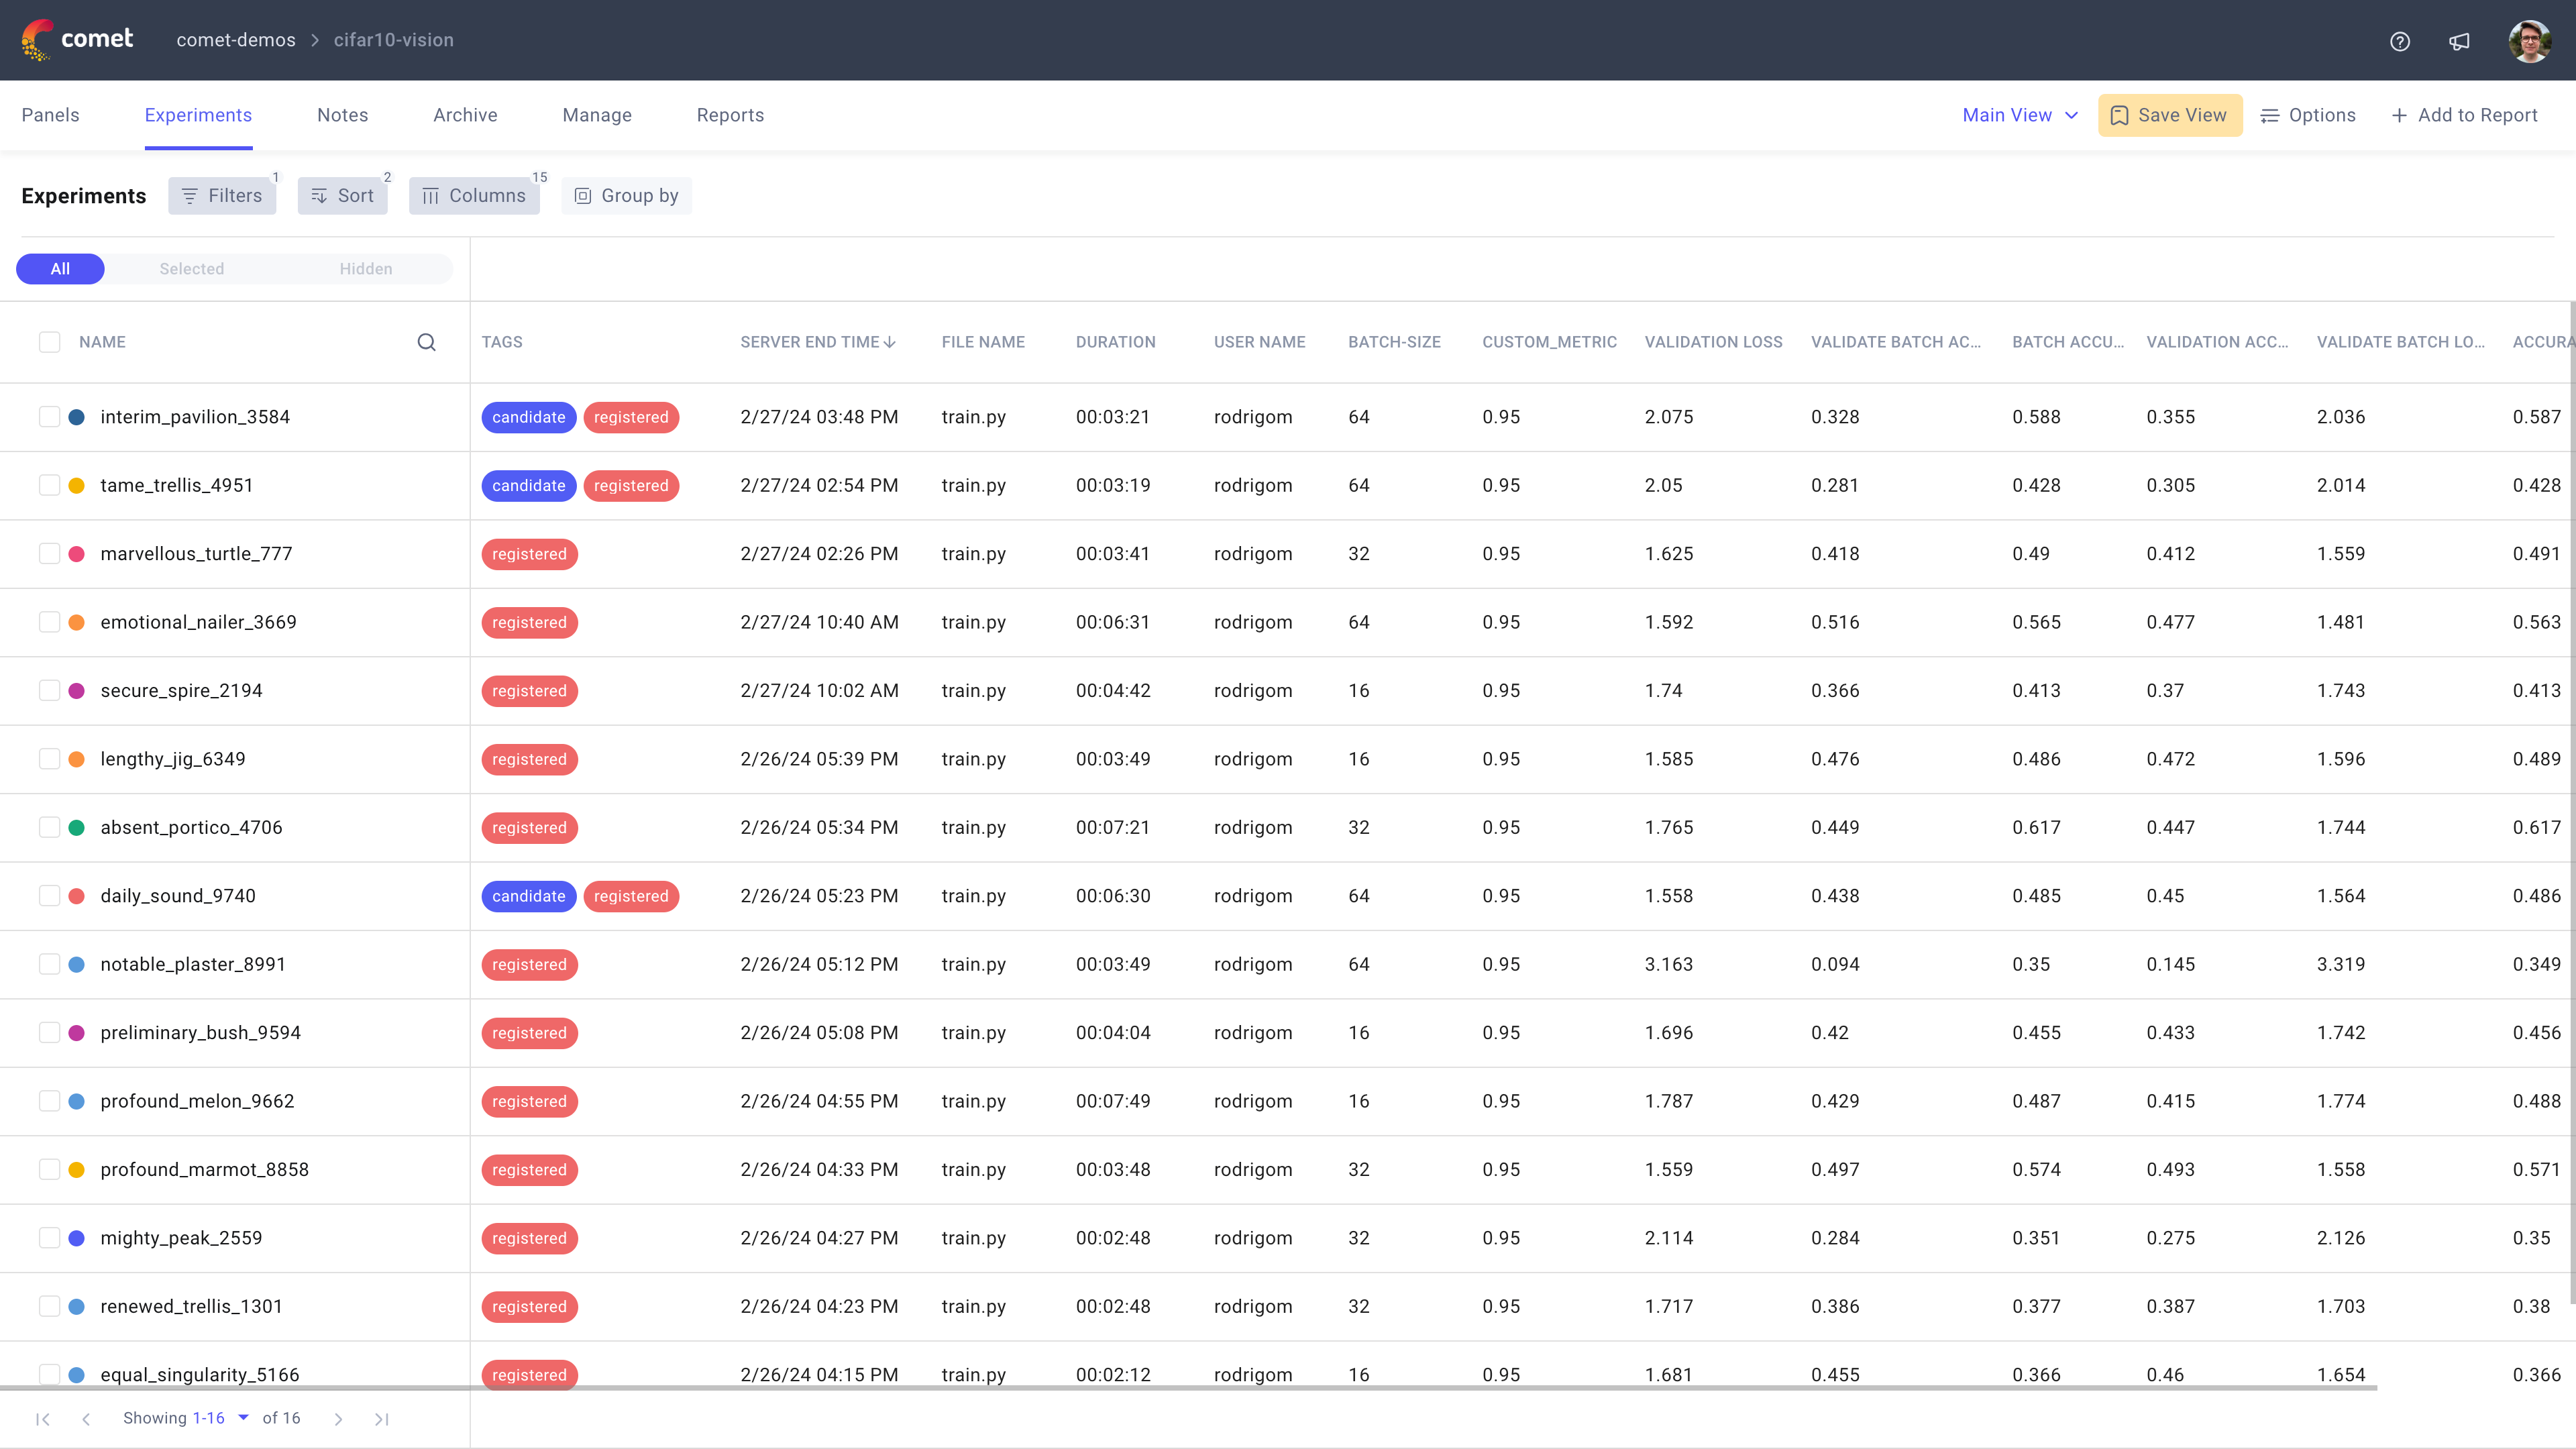Tick the checkbox next to daily_sound_9740
Image resolution: width=2576 pixels, height=1449 pixels.
coord(49,895)
